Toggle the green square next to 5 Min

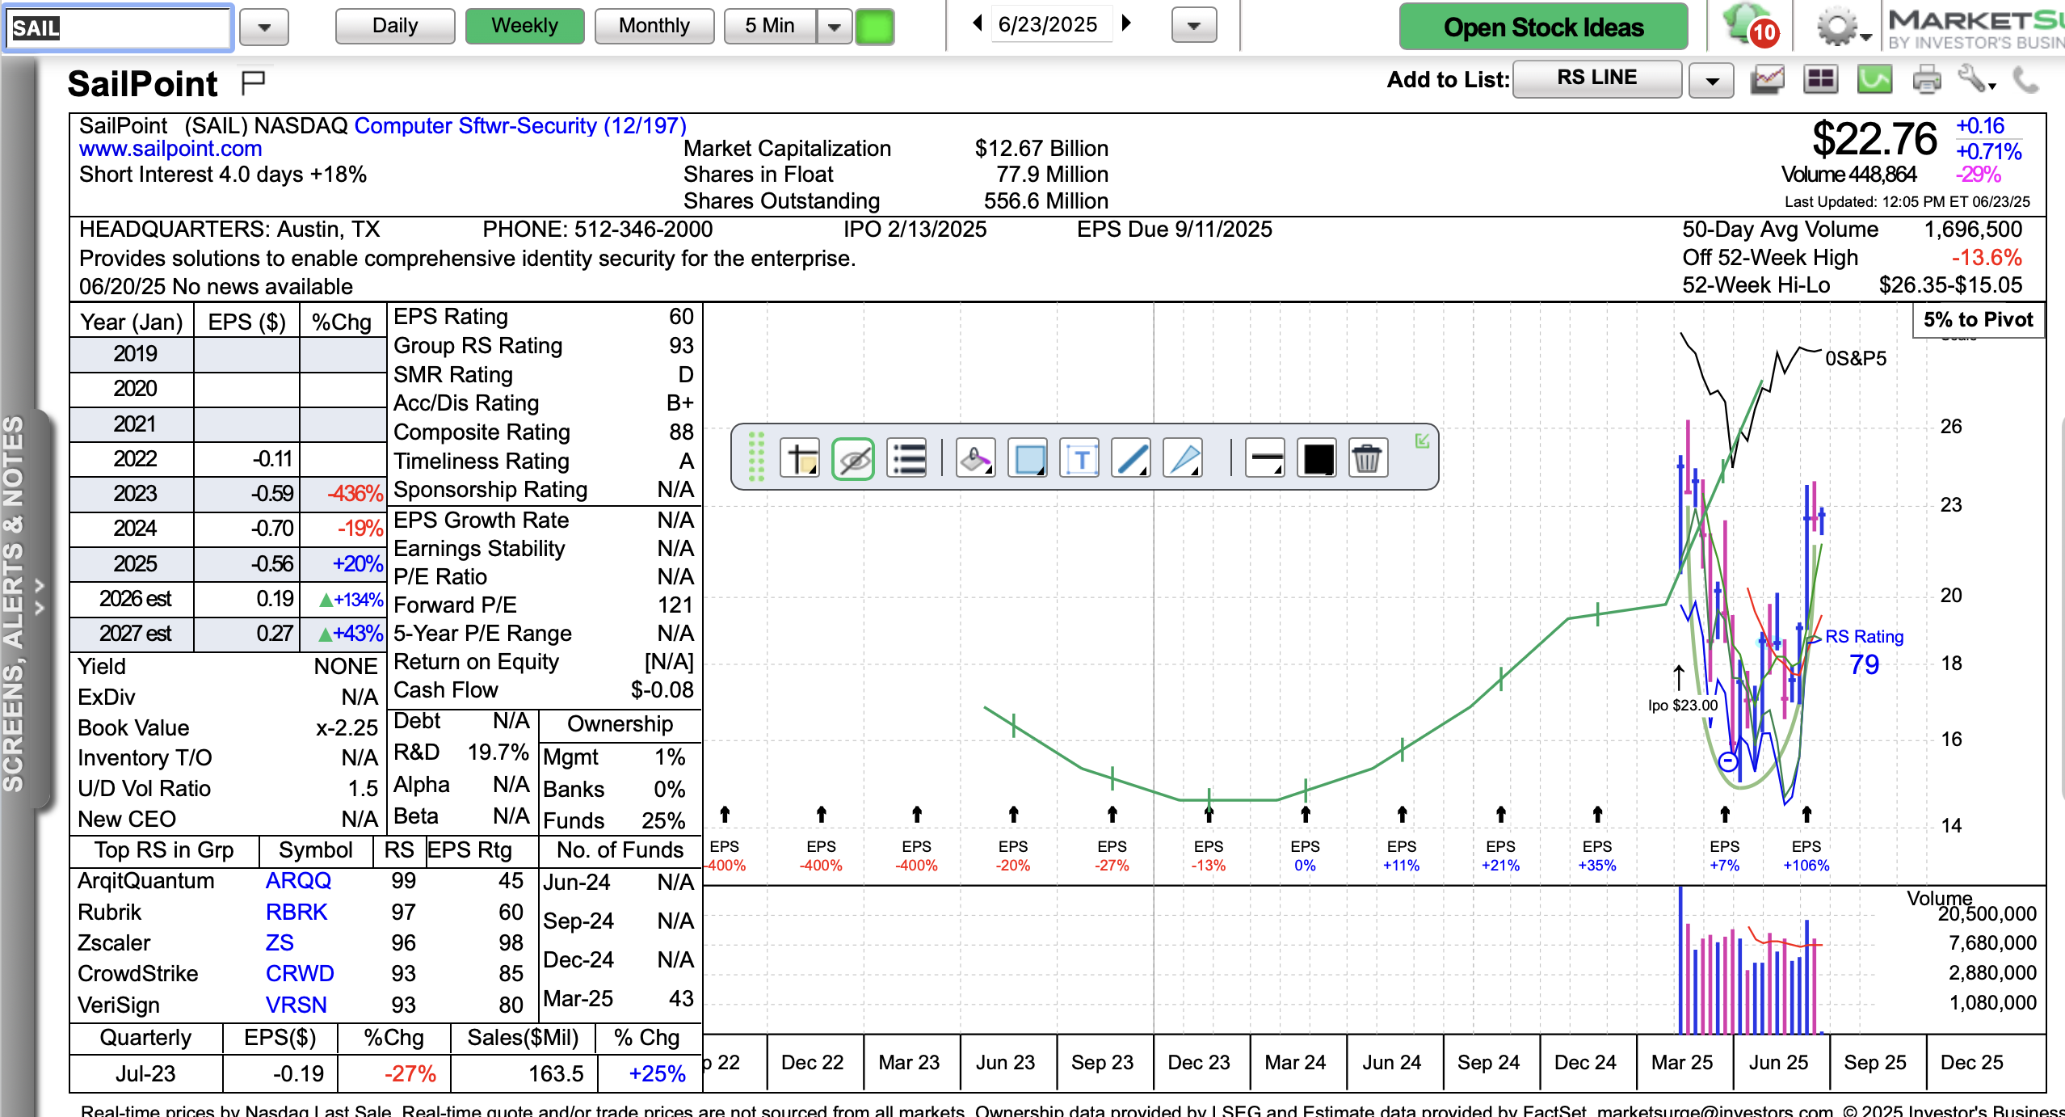point(874,27)
